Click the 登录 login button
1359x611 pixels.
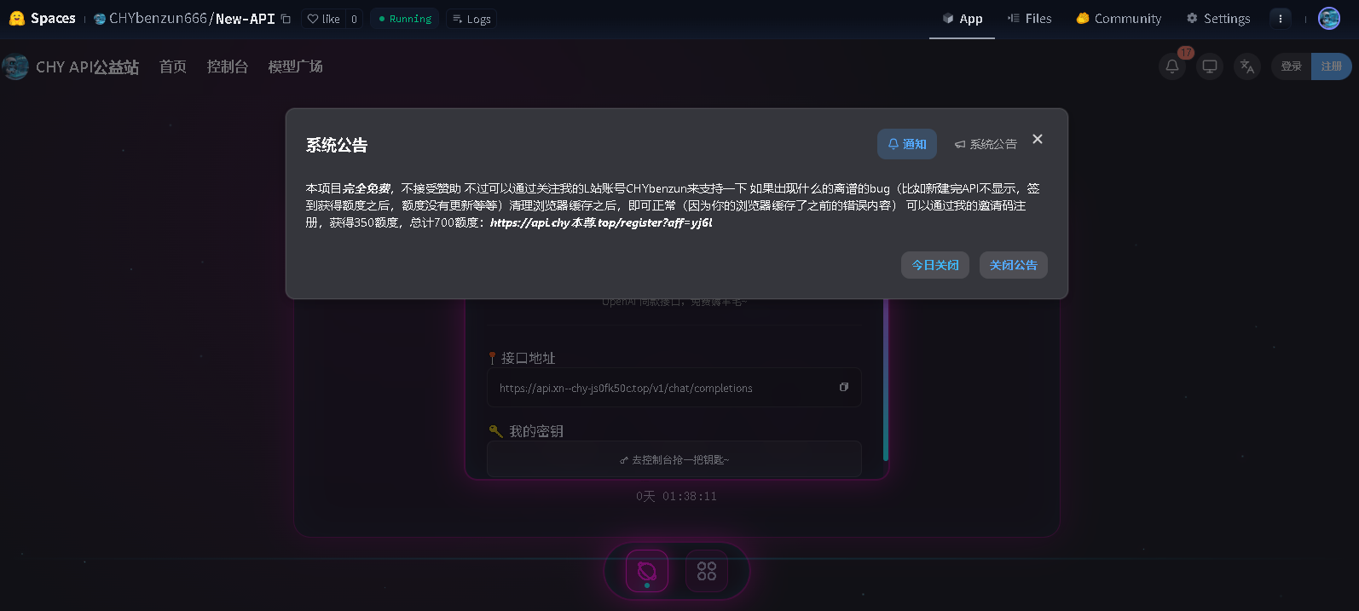pos(1291,66)
